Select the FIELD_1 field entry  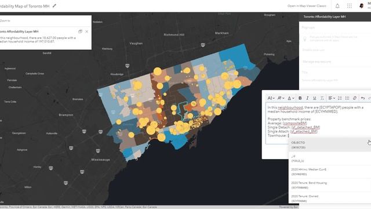tap(330, 158)
